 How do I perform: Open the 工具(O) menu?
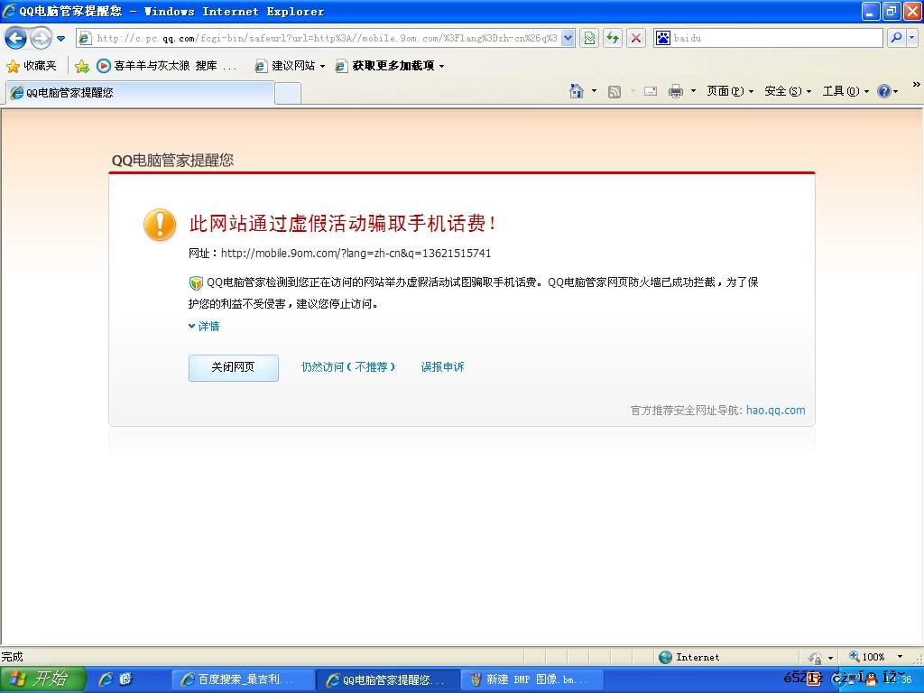(x=845, y=91)
